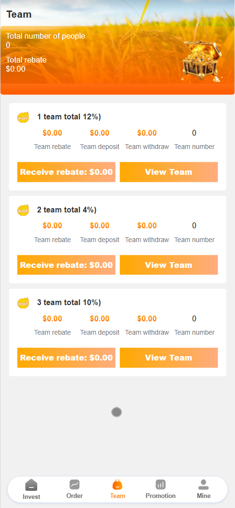View Team for 3 team level
This screenshot has height=508, width=235.
(169, 358)
